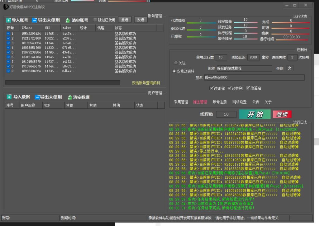The height and width of the screenshot is (226, 319).
Task: Click the account list progress bar
Action: pyautogui.click(x=63, y=82)
